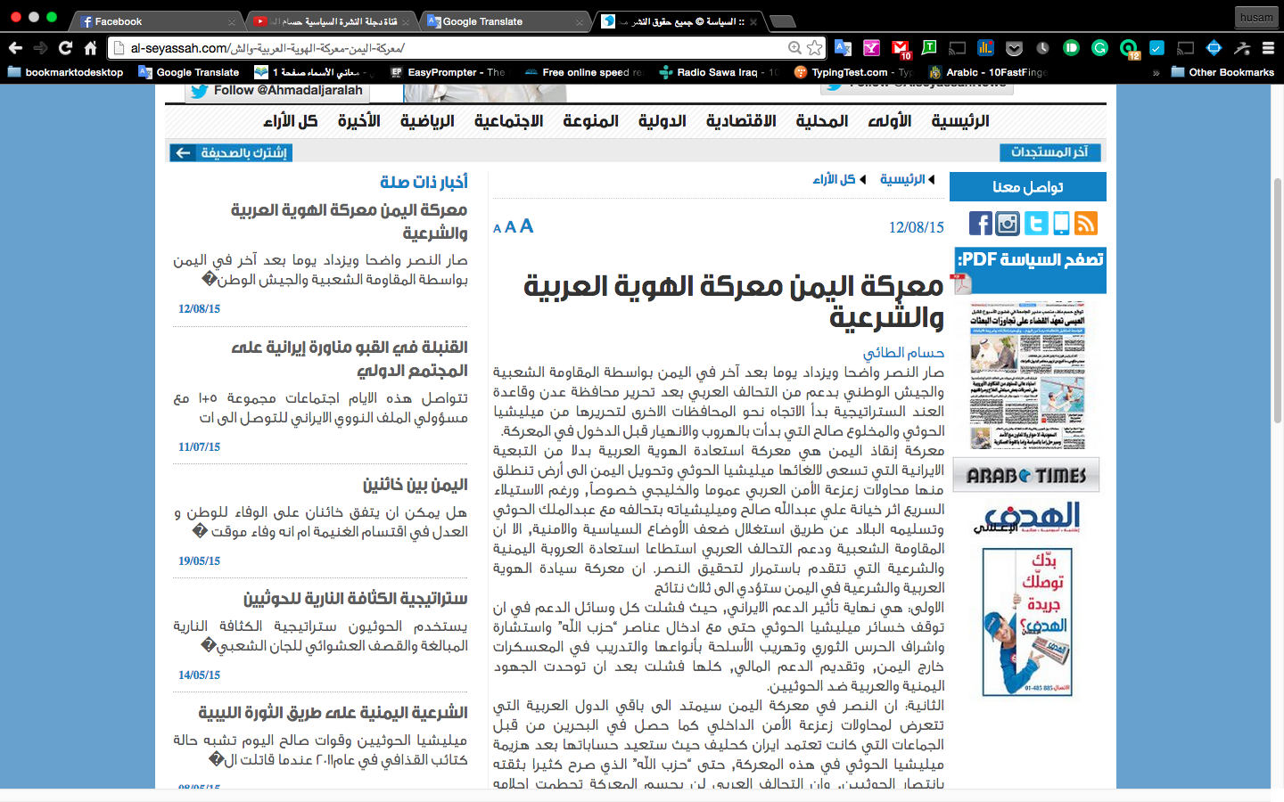Open the المنوعة navigation menu item
Image resolution: width=1284 pixels, height=802 pixels.
click(590, 121)
